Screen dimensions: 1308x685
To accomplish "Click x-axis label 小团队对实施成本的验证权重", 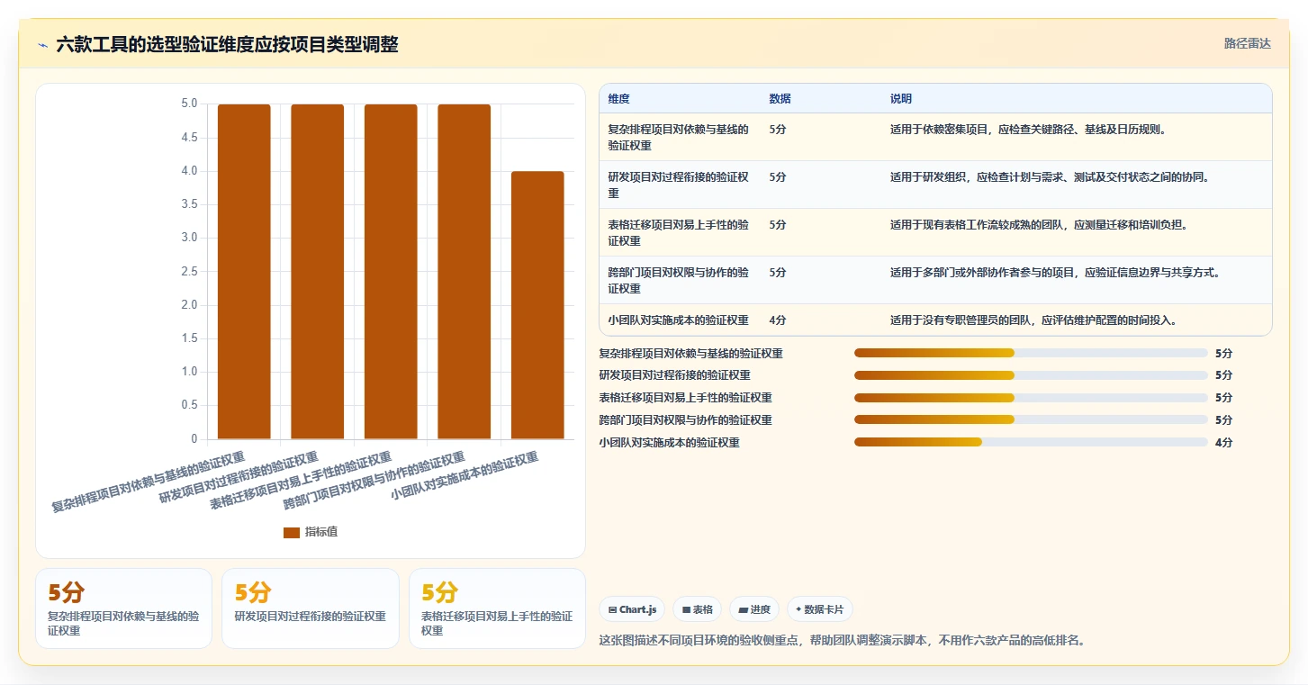I will point(465,475).
